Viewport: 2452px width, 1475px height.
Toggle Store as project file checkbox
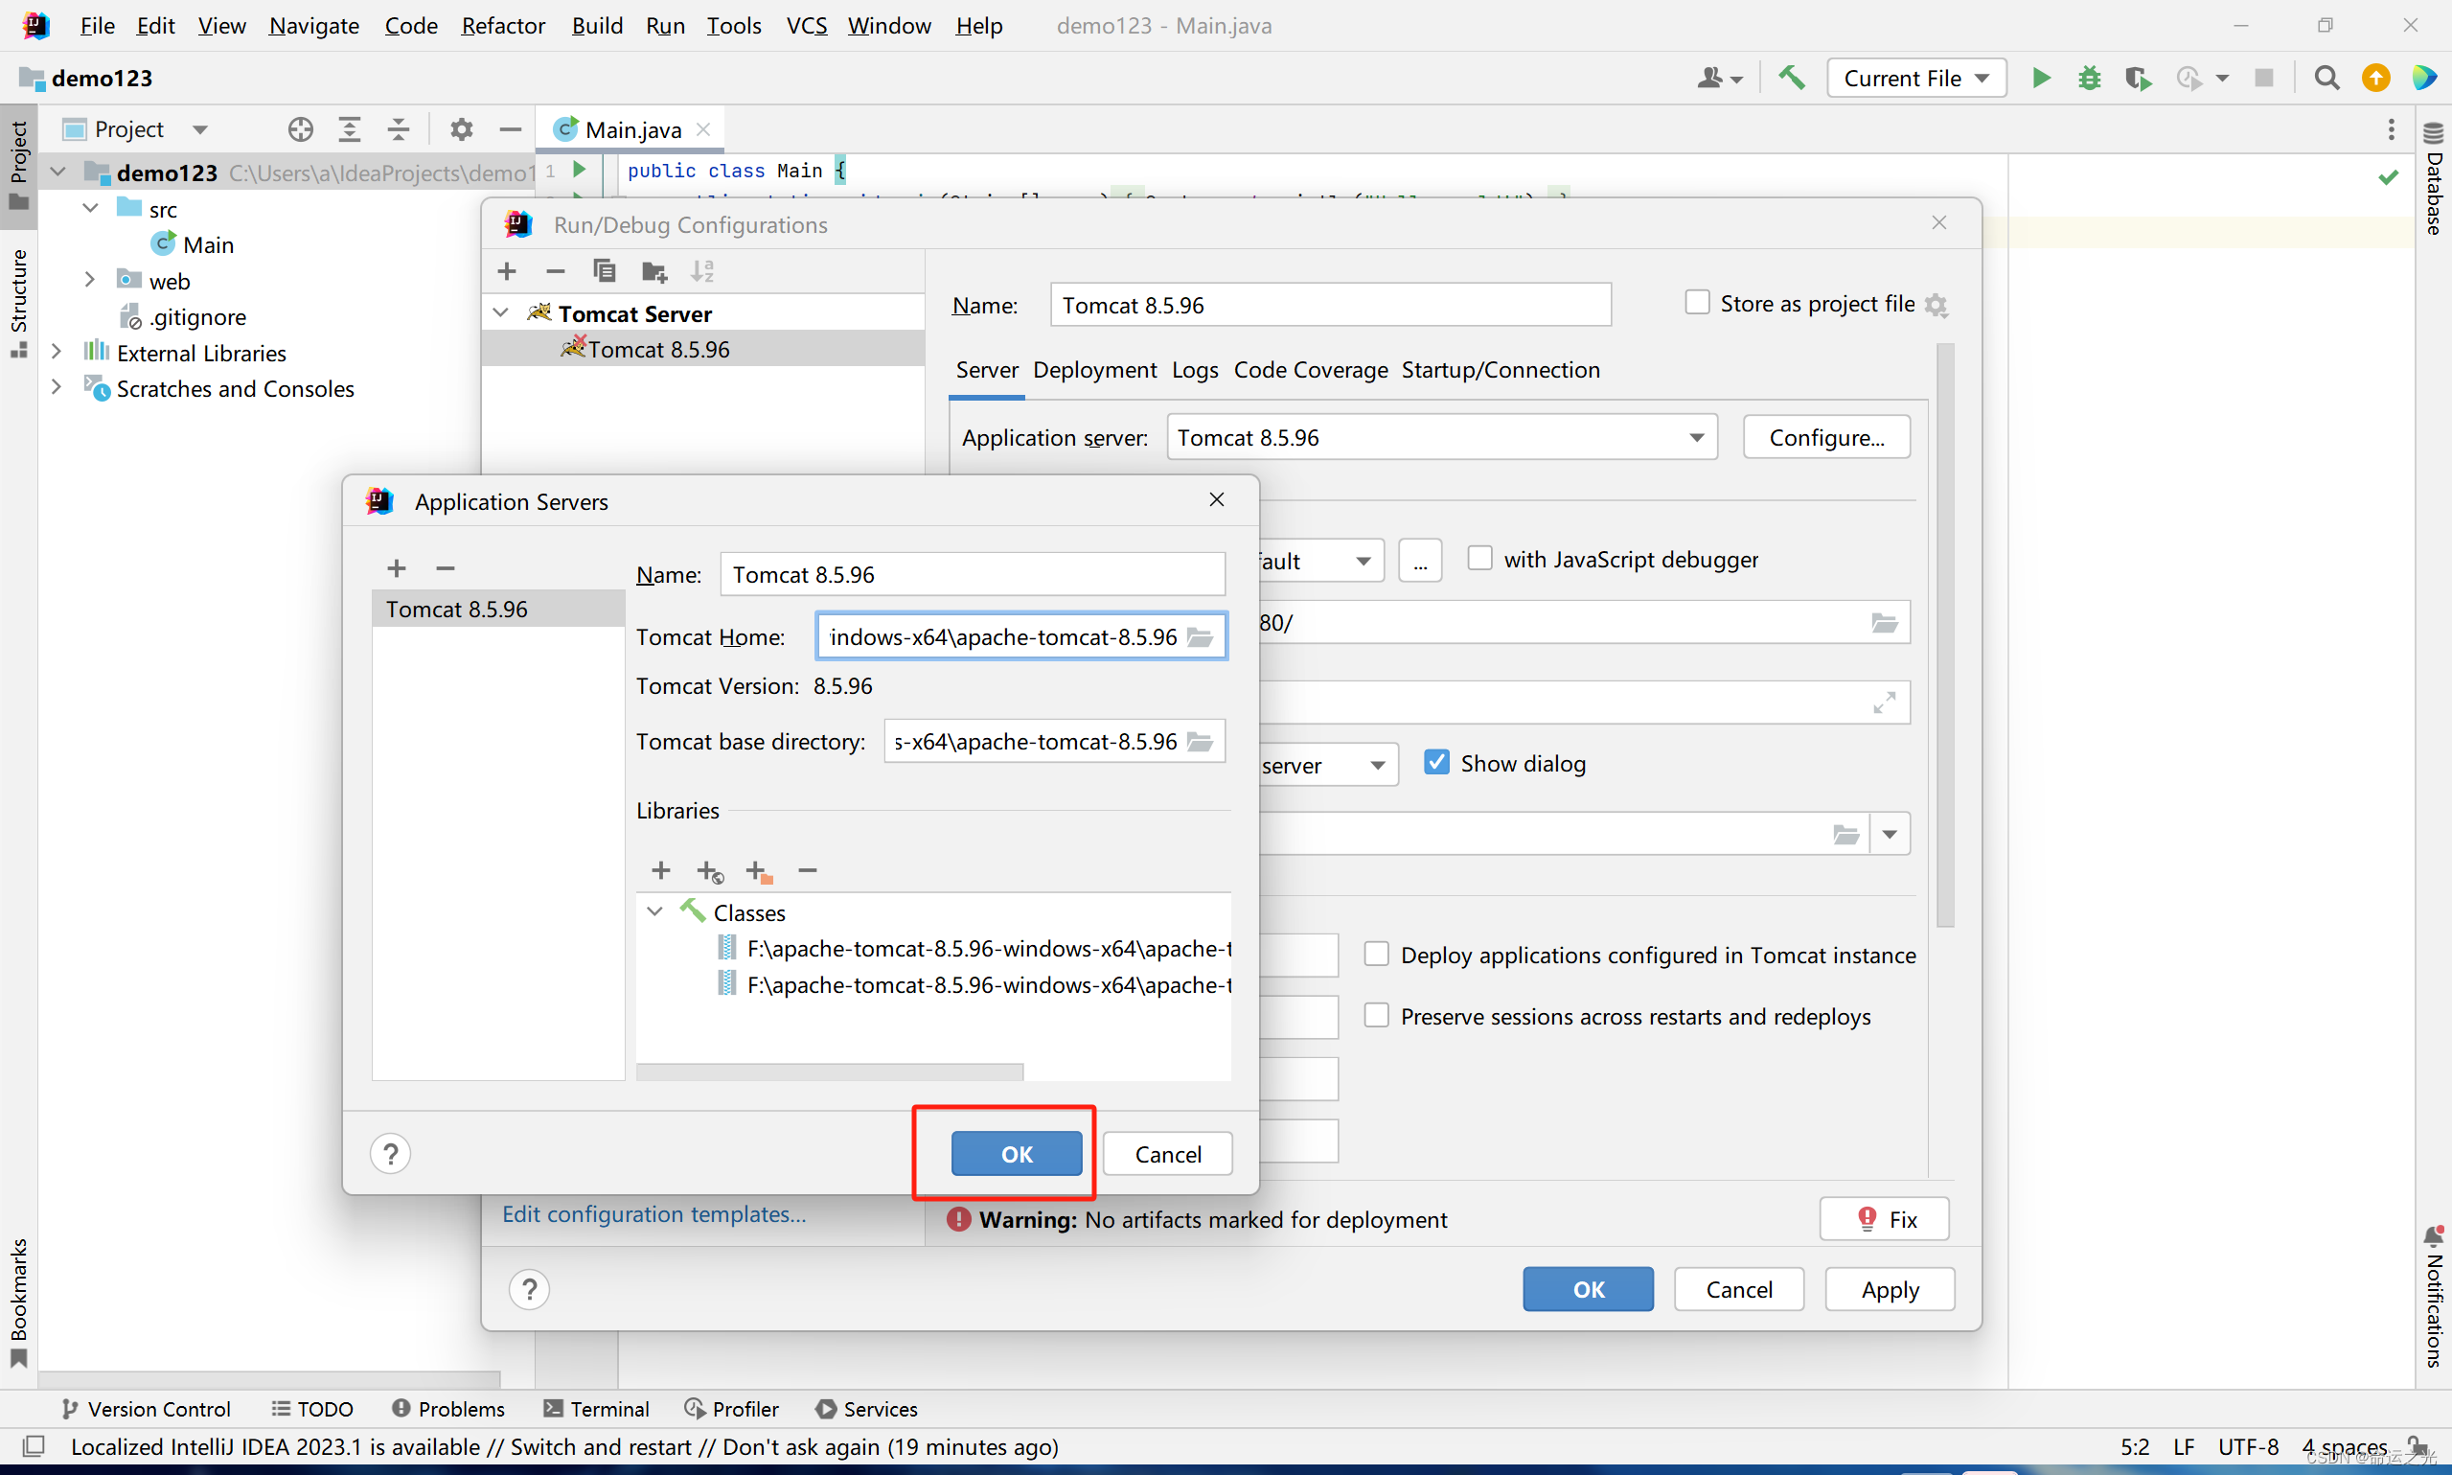(x=1692, y=303)
